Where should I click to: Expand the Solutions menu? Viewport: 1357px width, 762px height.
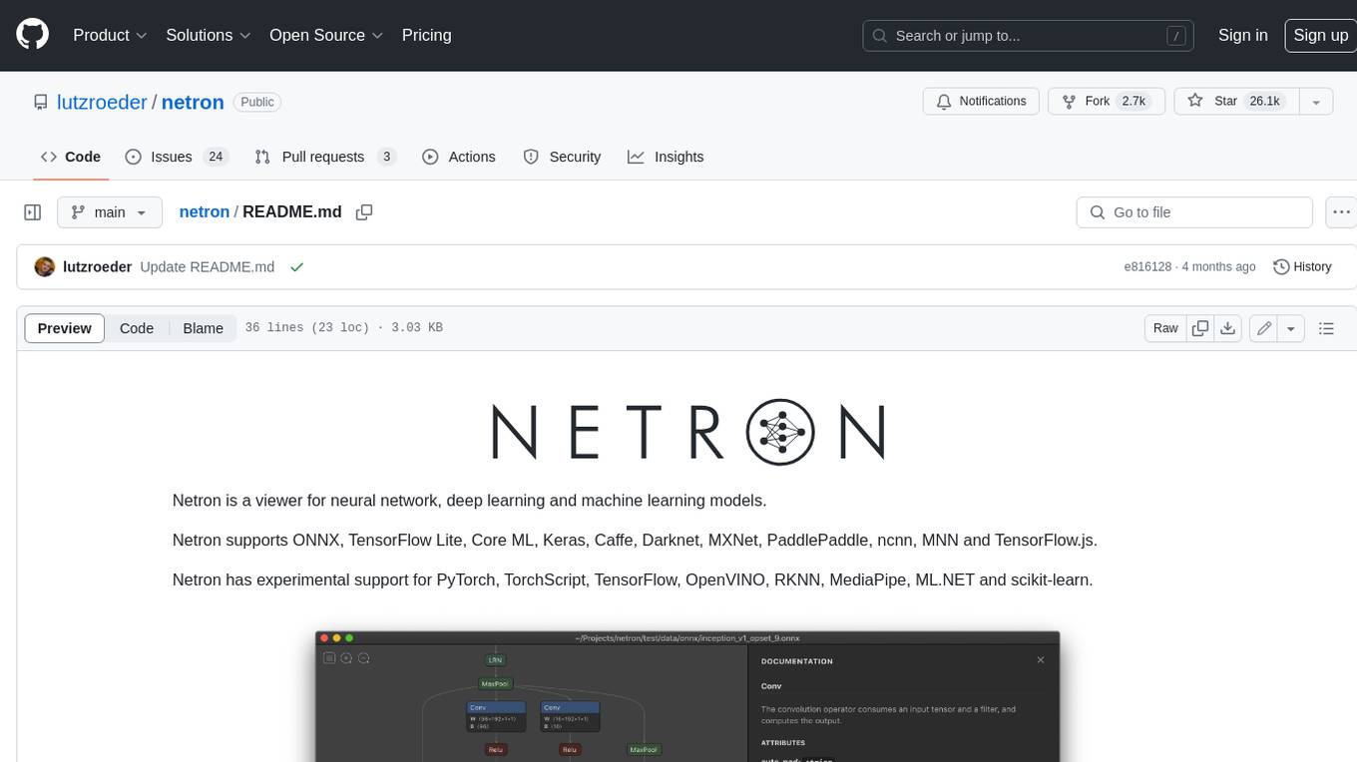tap(209, 35)
